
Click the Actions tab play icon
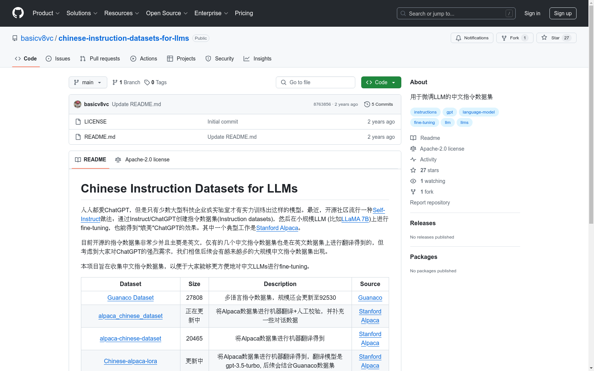tap(133, 59)
